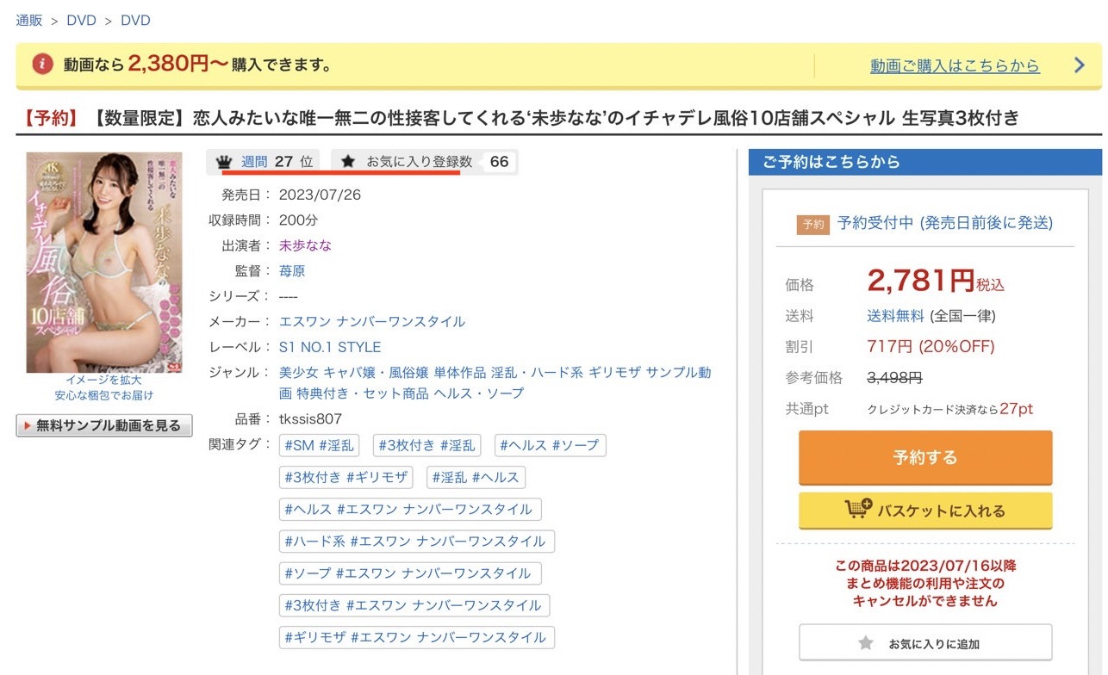1108x675 pixels.
Task: Open the S1 NO.1 STYLE label link
Action: click(330, 347)
